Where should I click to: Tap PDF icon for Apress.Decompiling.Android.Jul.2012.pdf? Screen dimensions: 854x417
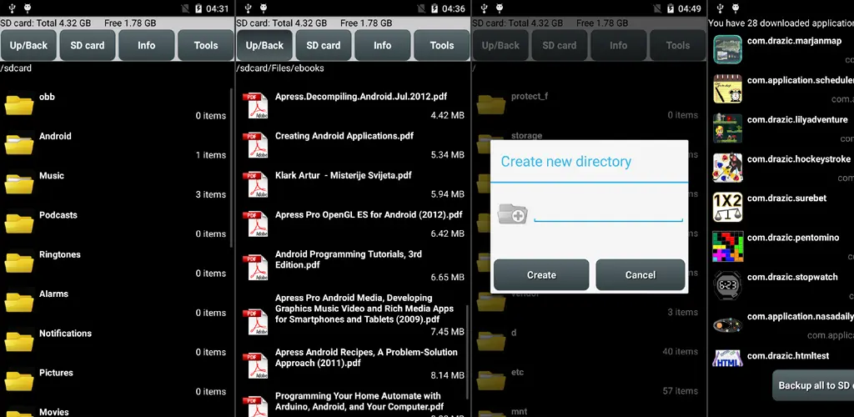255,106
